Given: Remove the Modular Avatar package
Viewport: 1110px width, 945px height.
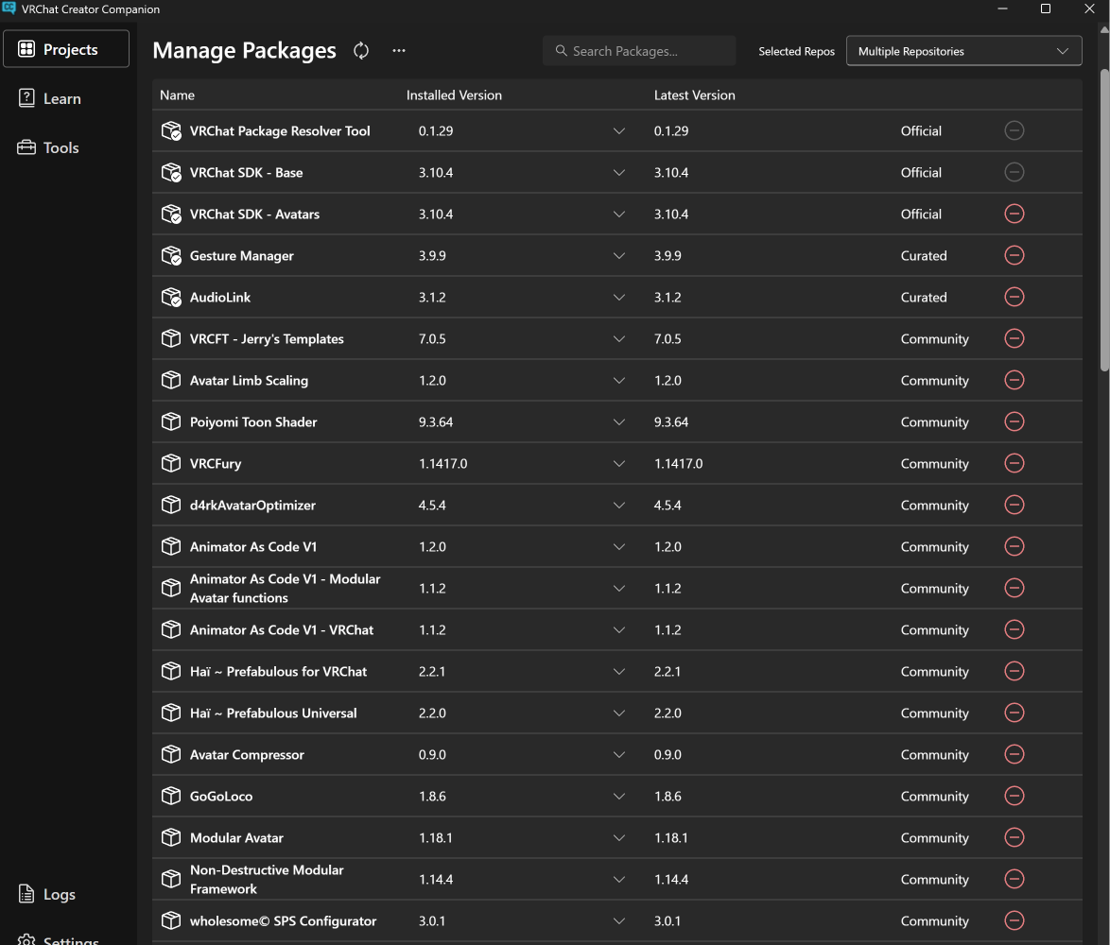Looking at the screenshot, I should point(1015,837).
